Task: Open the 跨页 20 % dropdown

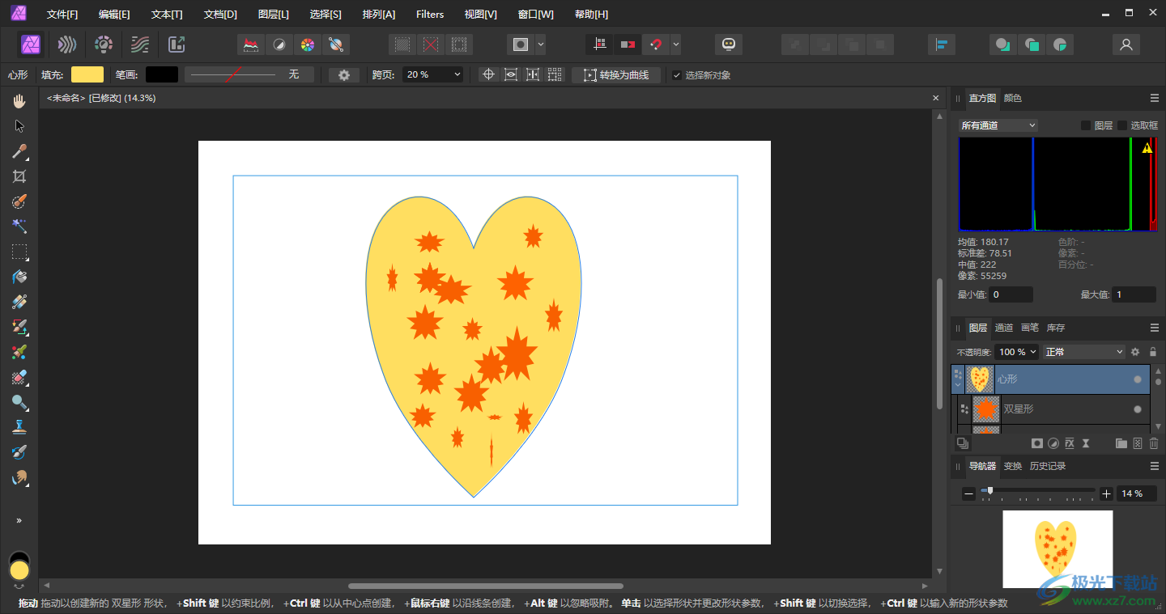Action: coord(433,74)
